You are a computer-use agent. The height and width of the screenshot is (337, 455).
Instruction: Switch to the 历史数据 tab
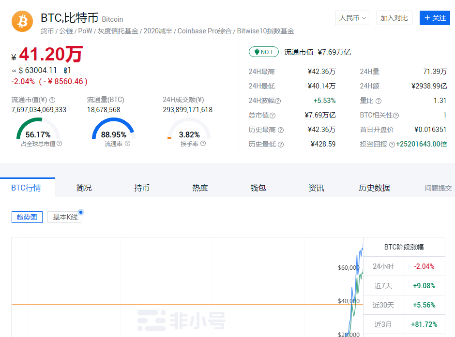(x=375, y=188)
